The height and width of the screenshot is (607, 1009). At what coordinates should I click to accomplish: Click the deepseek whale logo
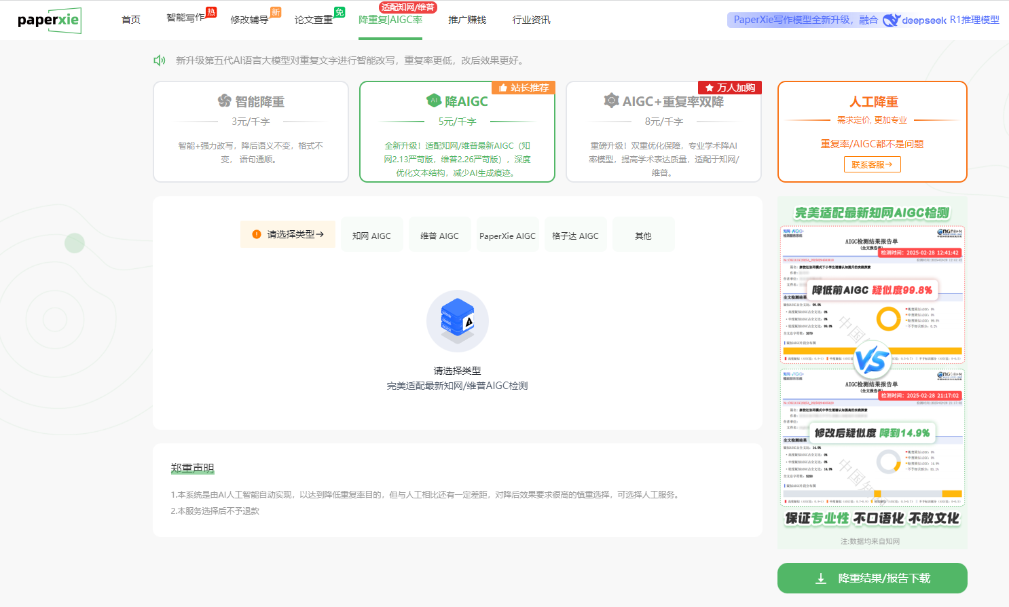click(x=891, y=20)
